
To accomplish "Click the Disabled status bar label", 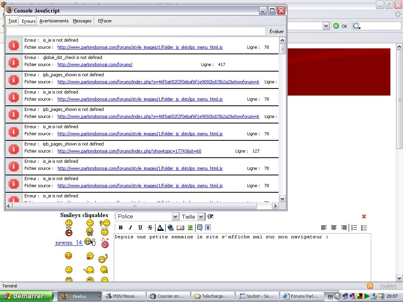I will pyautogui.click(x=388, y=286).
